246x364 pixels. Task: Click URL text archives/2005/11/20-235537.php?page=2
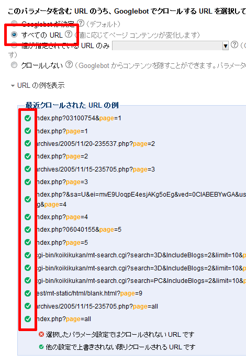(x=96, y=144)
